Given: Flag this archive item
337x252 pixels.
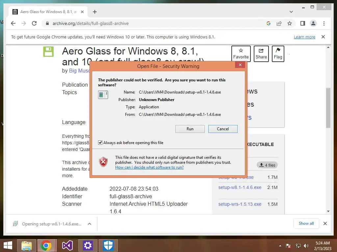Looking at the screenshot, I should point(278,53).
